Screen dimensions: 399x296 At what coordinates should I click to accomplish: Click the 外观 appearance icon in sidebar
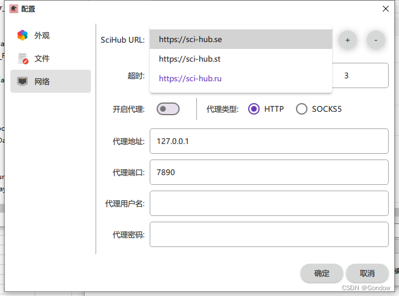pyautogui.click(x=22, y=35)
